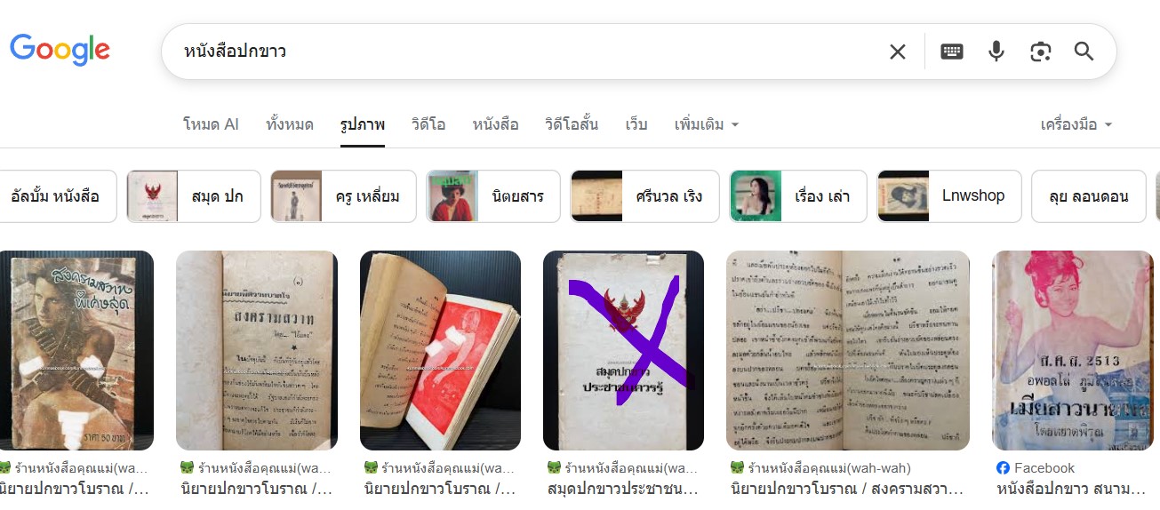This screenshot has width=1160, height=510.
Task: Click the magnifying glass search icon
Action: pos(1084,52)
